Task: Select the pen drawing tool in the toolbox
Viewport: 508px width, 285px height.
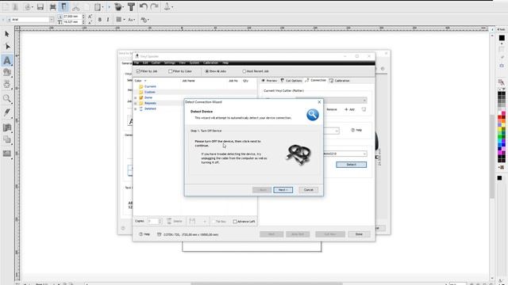Action: (x=7, y=112)
